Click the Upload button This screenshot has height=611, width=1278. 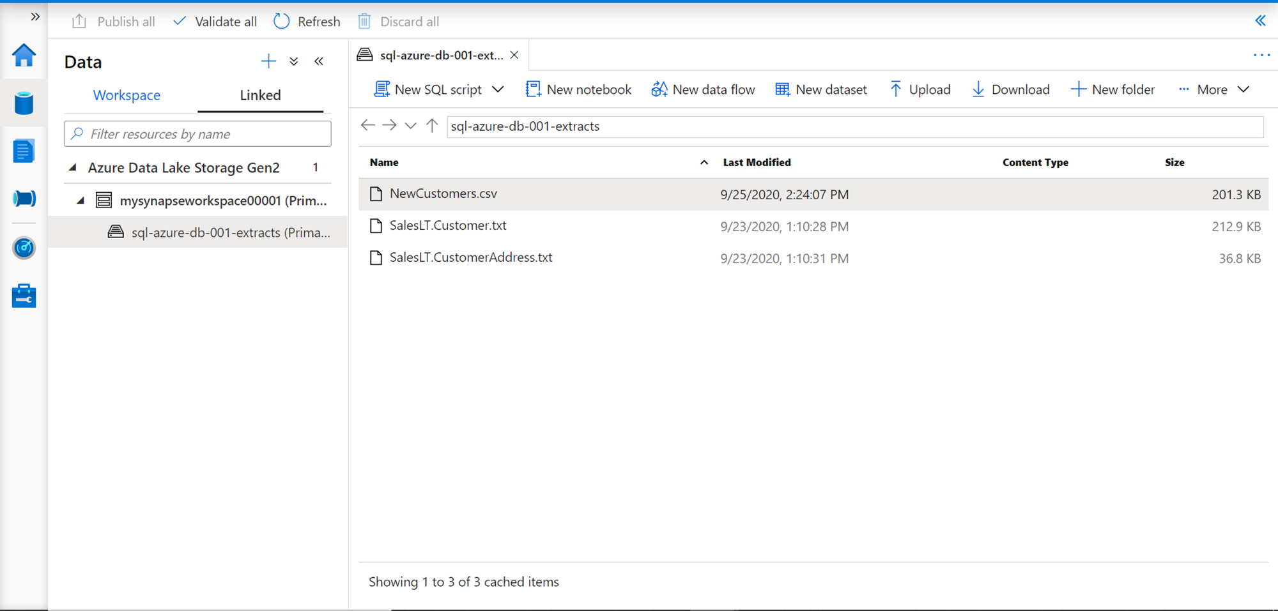[920, 89]
